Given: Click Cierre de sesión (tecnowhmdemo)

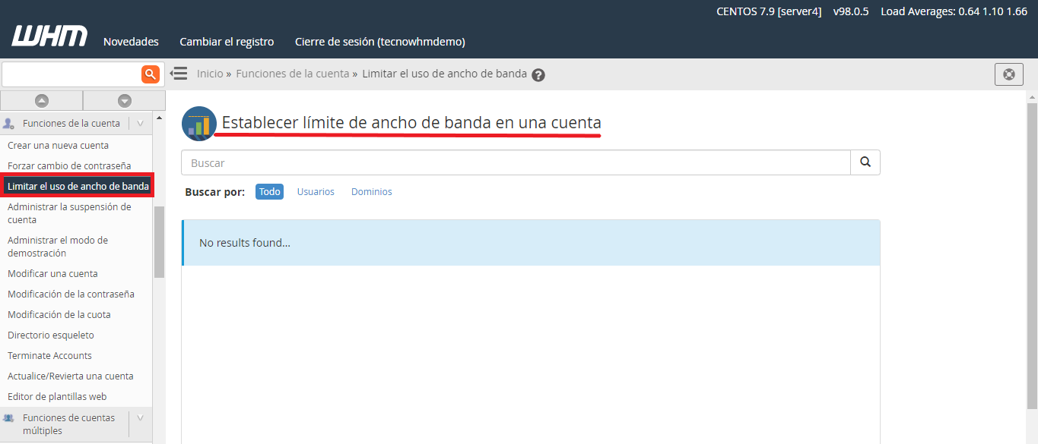Looking at the screenshot, I should coord(379,42).
